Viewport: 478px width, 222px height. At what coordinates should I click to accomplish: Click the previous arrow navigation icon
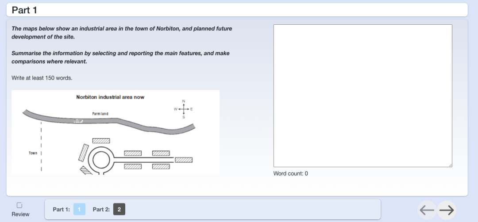[427, 210]
